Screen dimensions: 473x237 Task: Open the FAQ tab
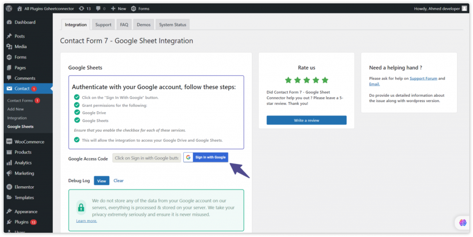(x=124, y=25)
